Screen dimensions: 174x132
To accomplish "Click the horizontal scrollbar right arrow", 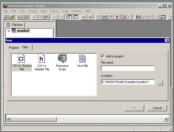I will tap(166, 119).
